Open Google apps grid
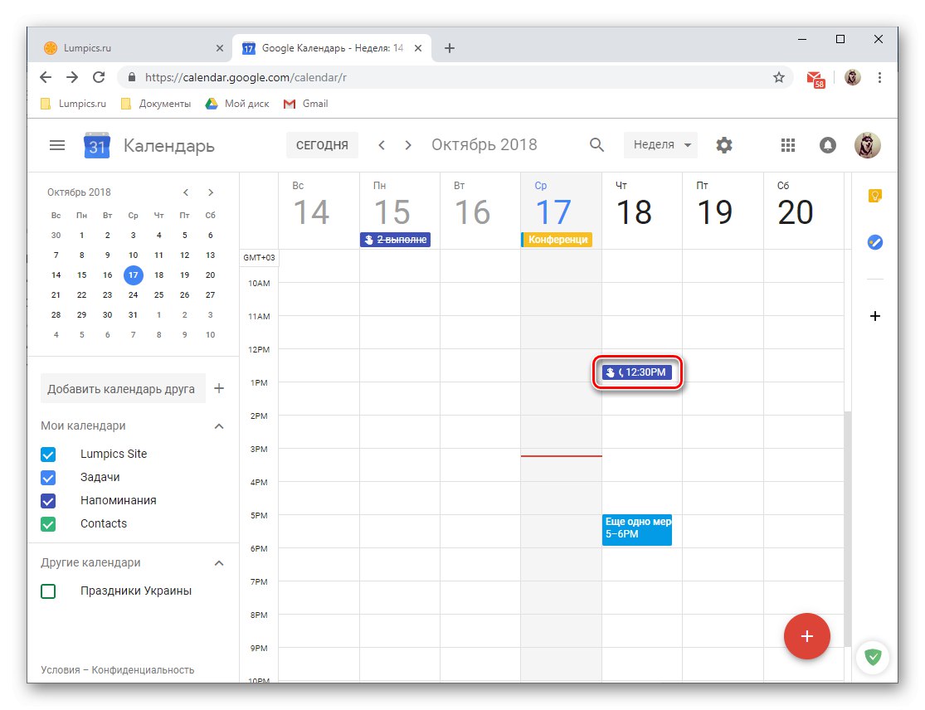 click(x=787, y=145)
